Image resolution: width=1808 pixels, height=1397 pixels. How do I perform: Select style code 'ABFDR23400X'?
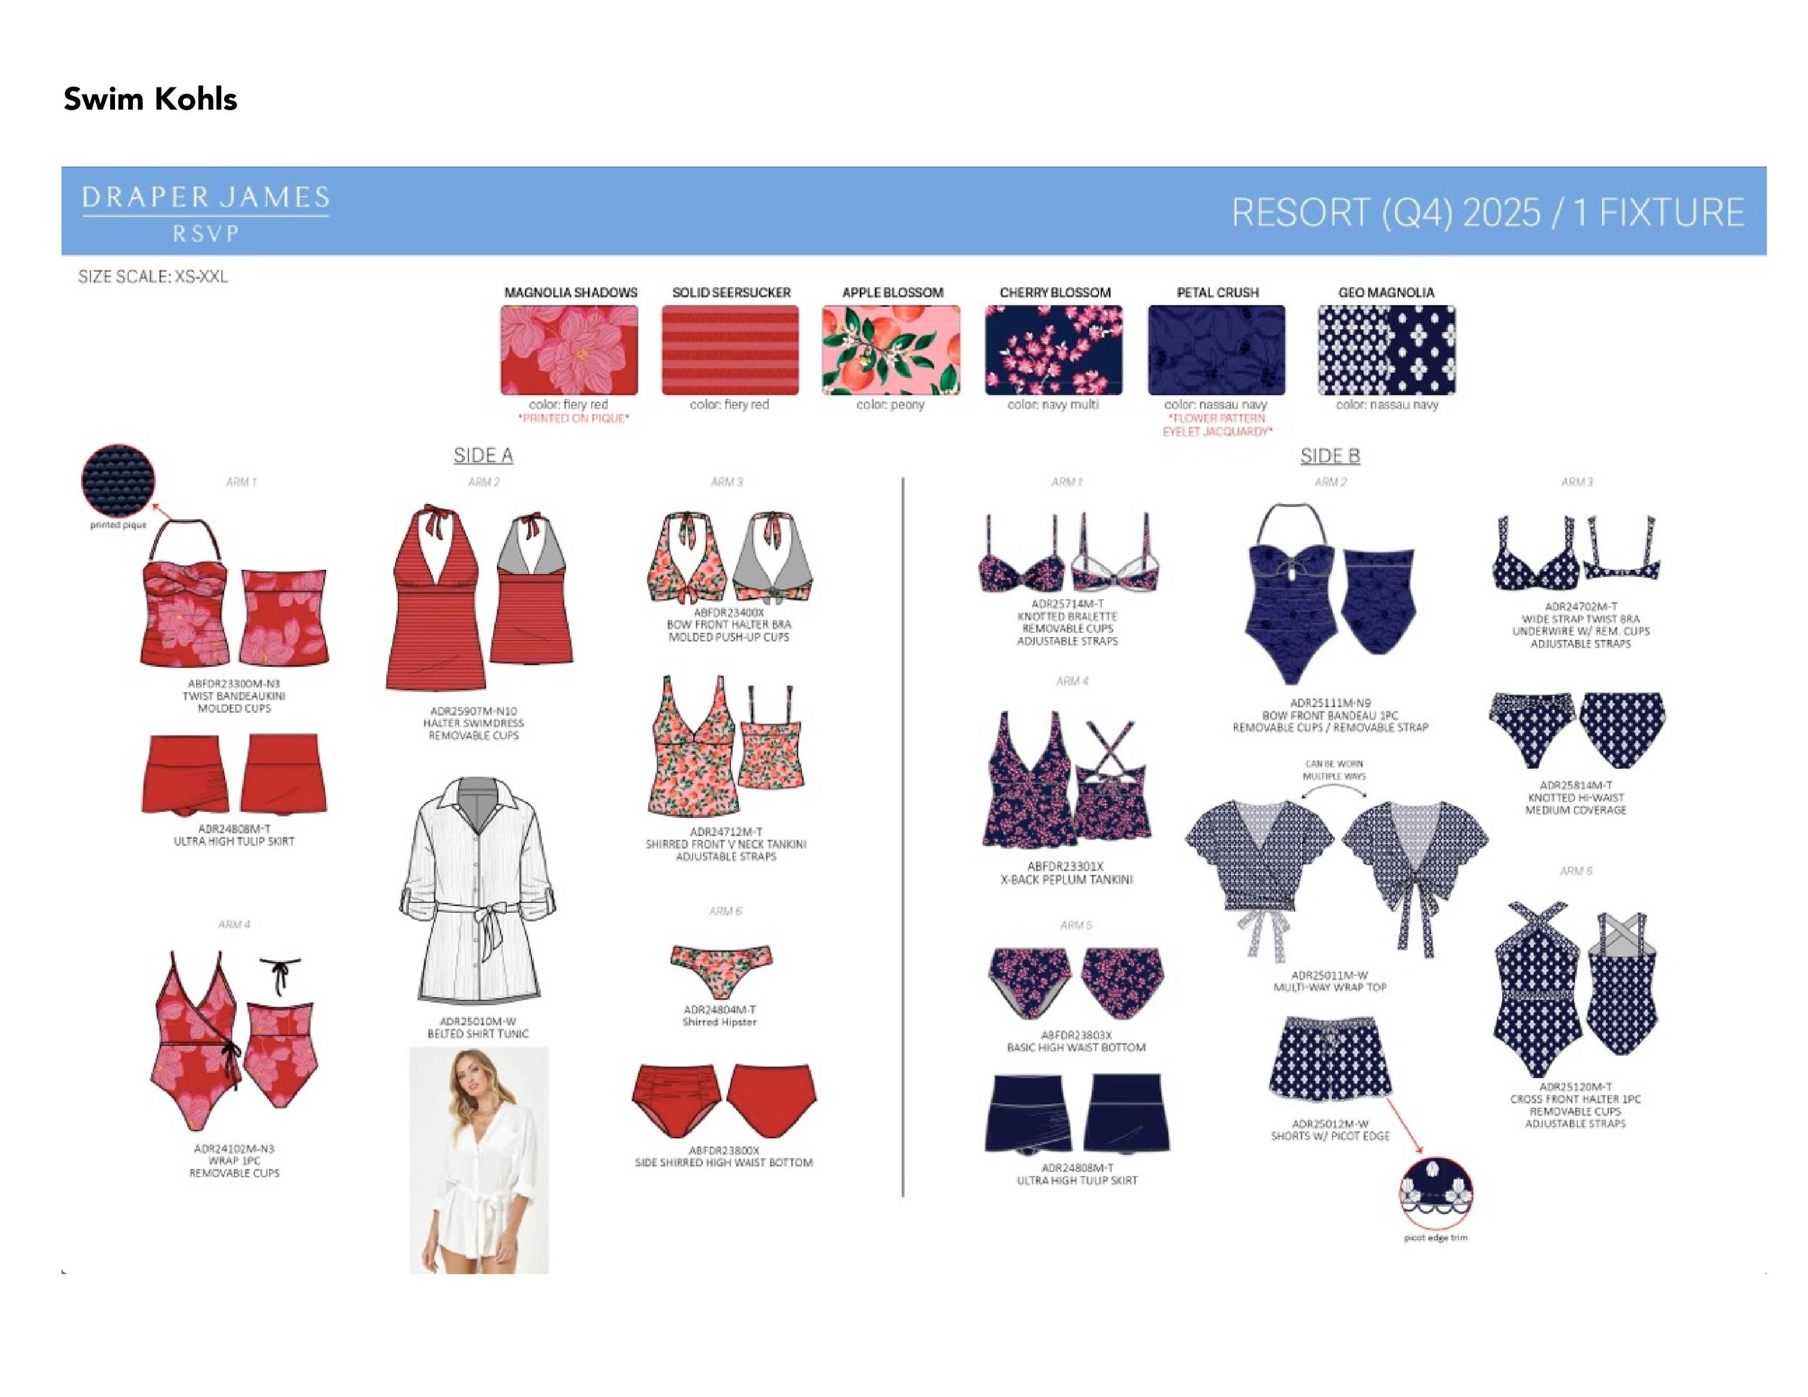click(x=728, y=612)
